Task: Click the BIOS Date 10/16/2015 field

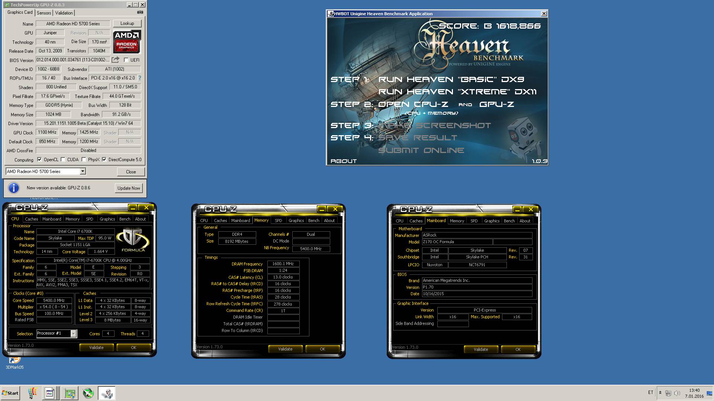Action: coord(477,294)
